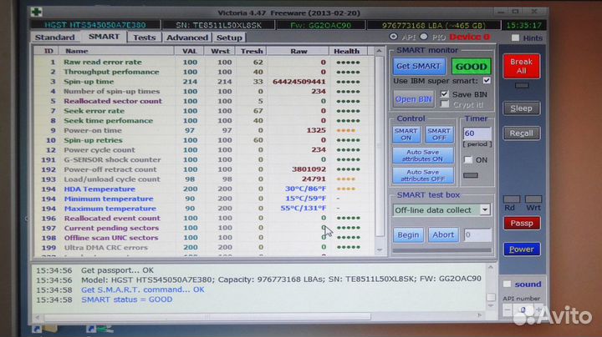The image size is (602, 337).
Task: Enable the Timer ON checkbox
Action: [468, 159]
